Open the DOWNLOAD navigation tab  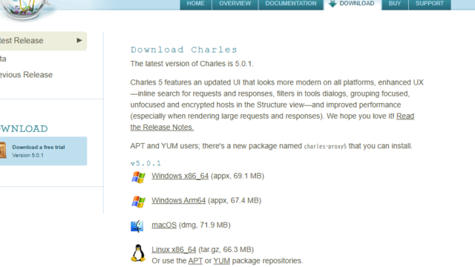click(x=353, y=4)
